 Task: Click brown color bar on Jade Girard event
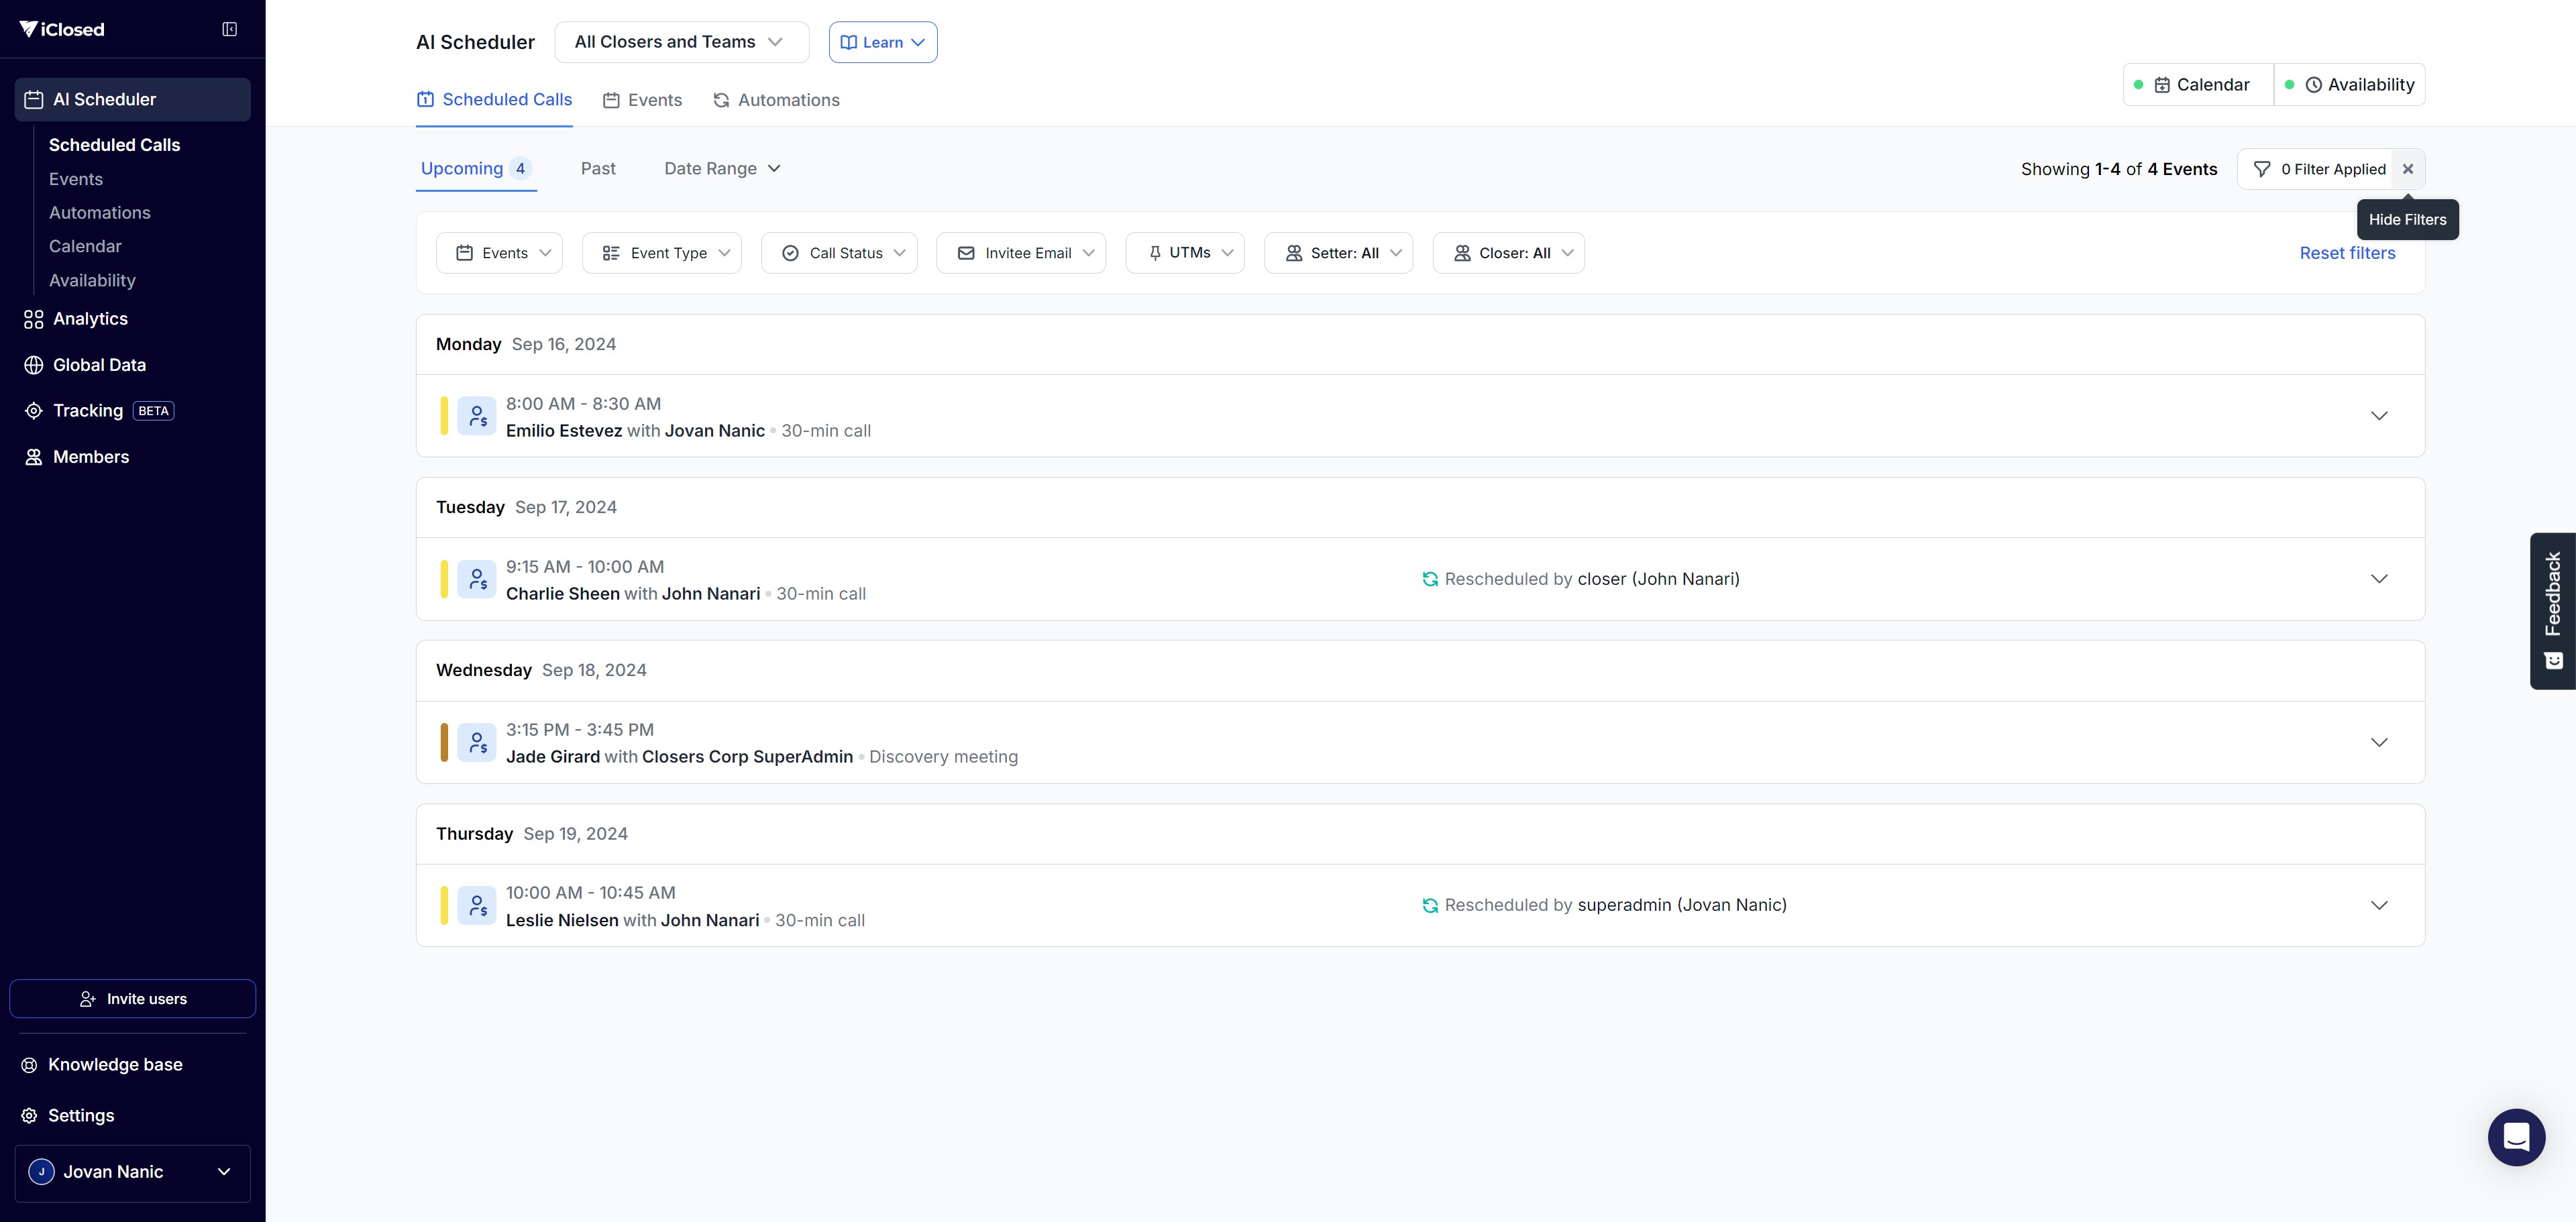coord(444,742)
